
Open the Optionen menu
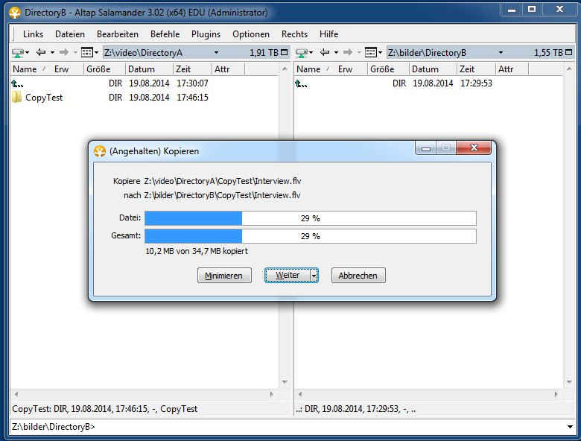pyautogui.click(x=251, y=34)
